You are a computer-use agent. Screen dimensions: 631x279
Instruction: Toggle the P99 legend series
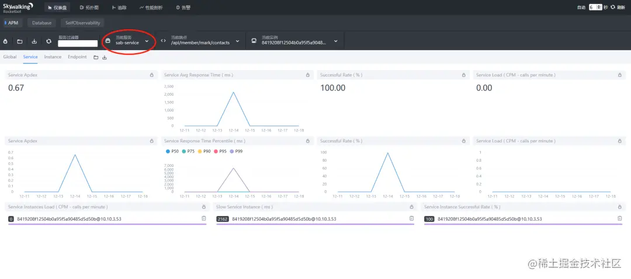(x=236, y=152)
